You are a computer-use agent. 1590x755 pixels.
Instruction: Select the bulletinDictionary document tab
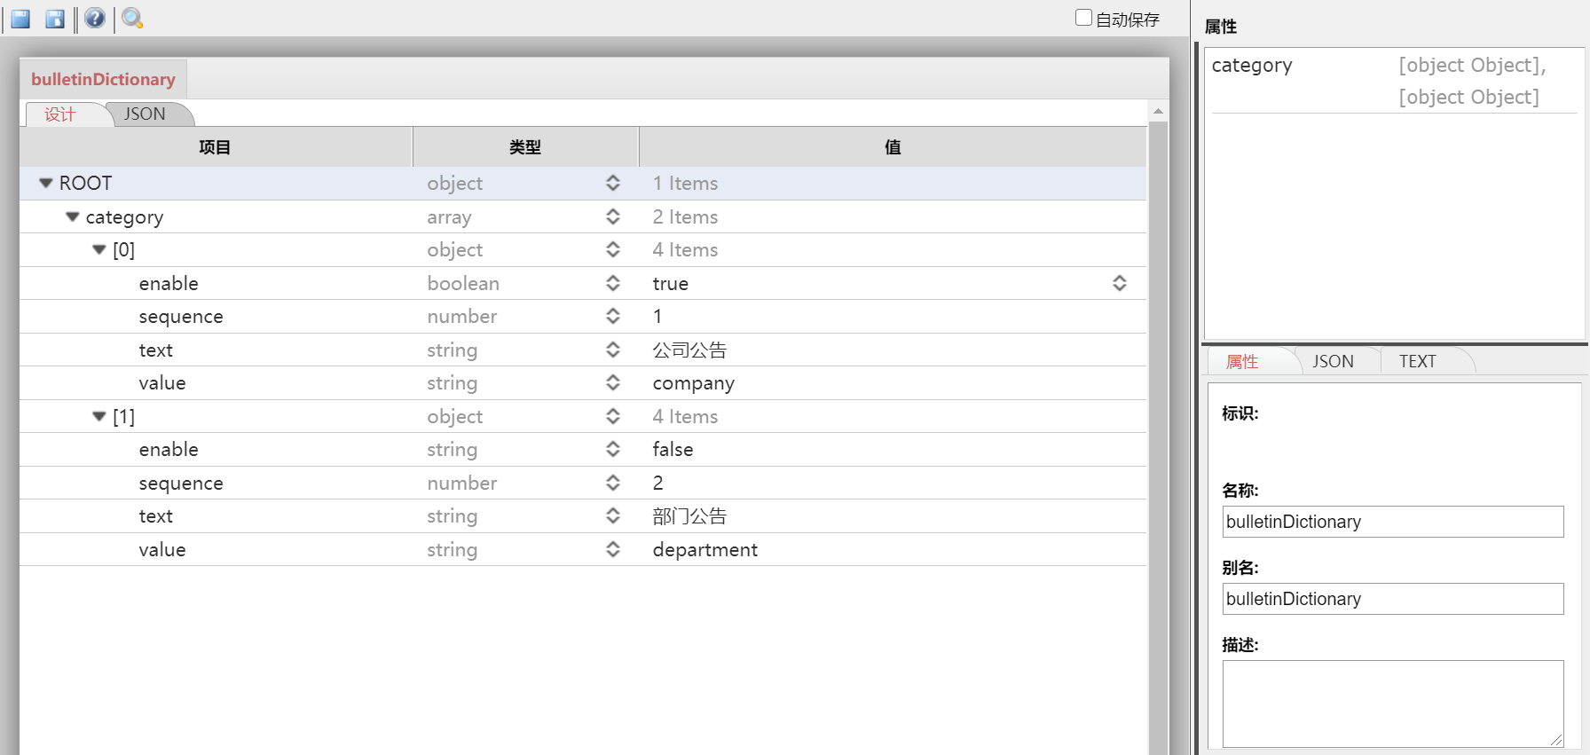click(103, 79)
